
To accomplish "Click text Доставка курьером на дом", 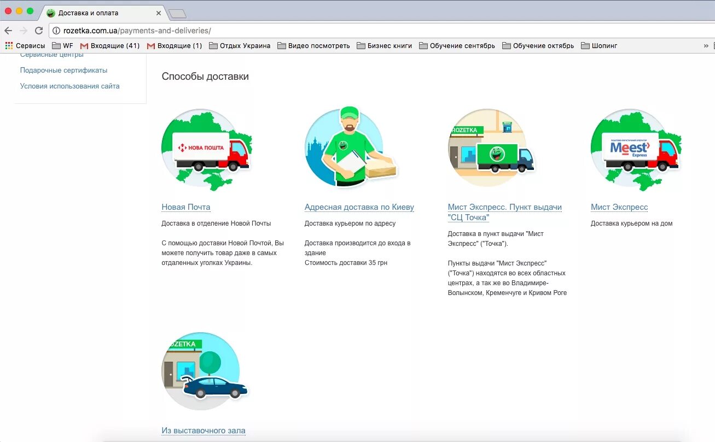I will [632, 223].
